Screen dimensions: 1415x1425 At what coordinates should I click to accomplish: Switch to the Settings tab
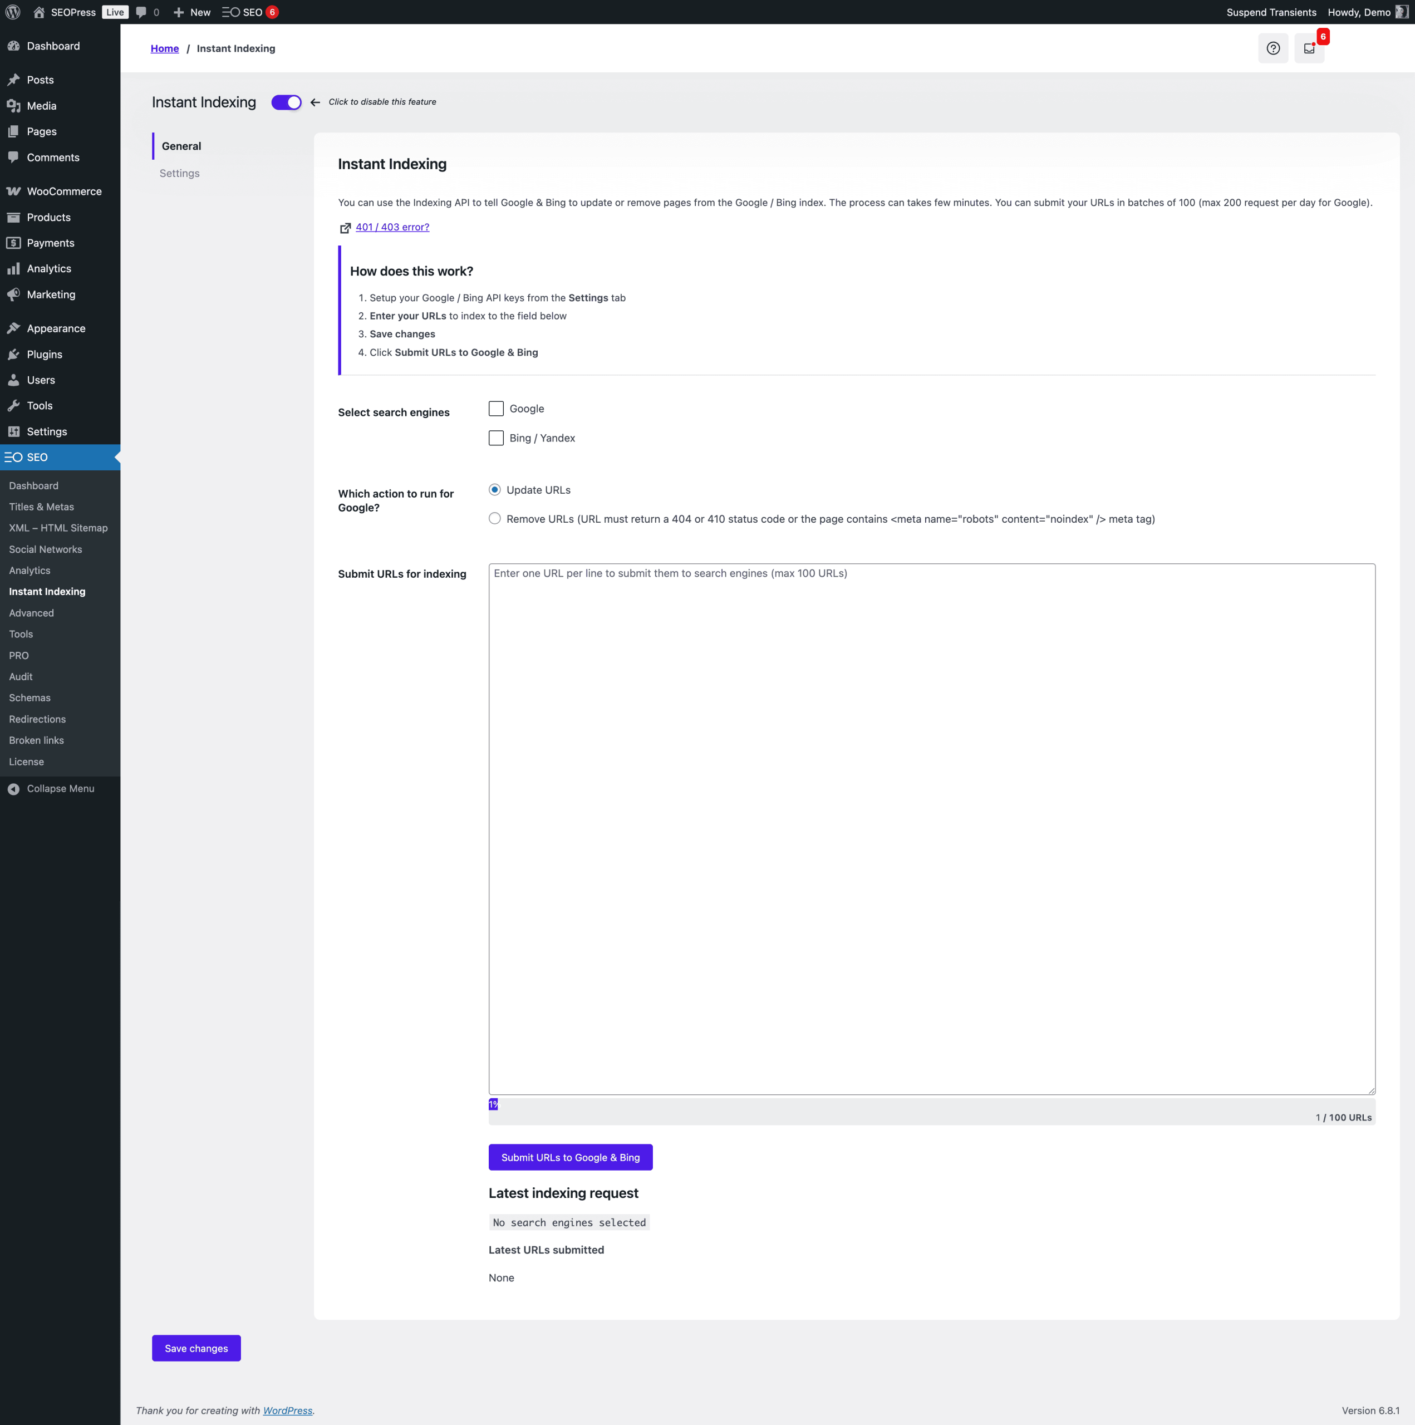[x=179, y=173]
